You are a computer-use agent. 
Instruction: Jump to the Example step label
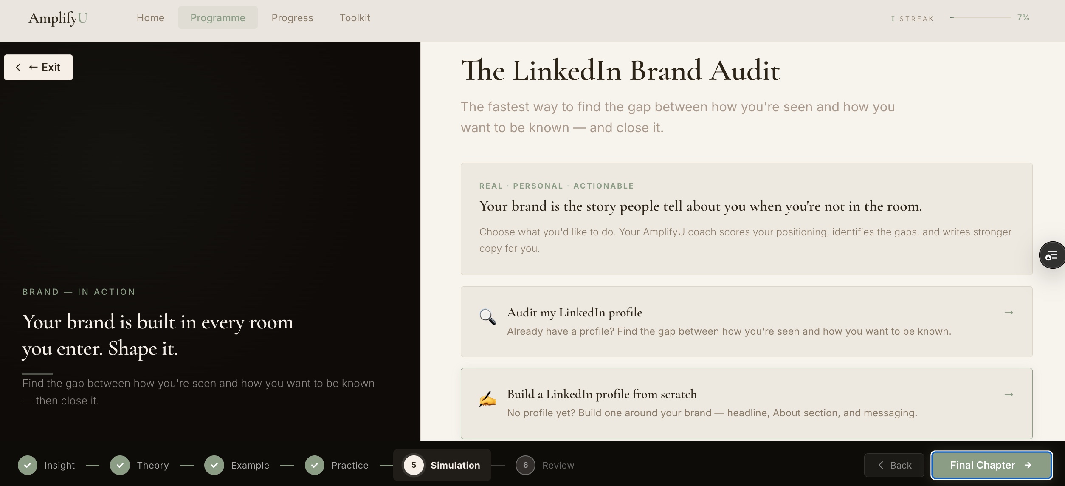(250, 465)
